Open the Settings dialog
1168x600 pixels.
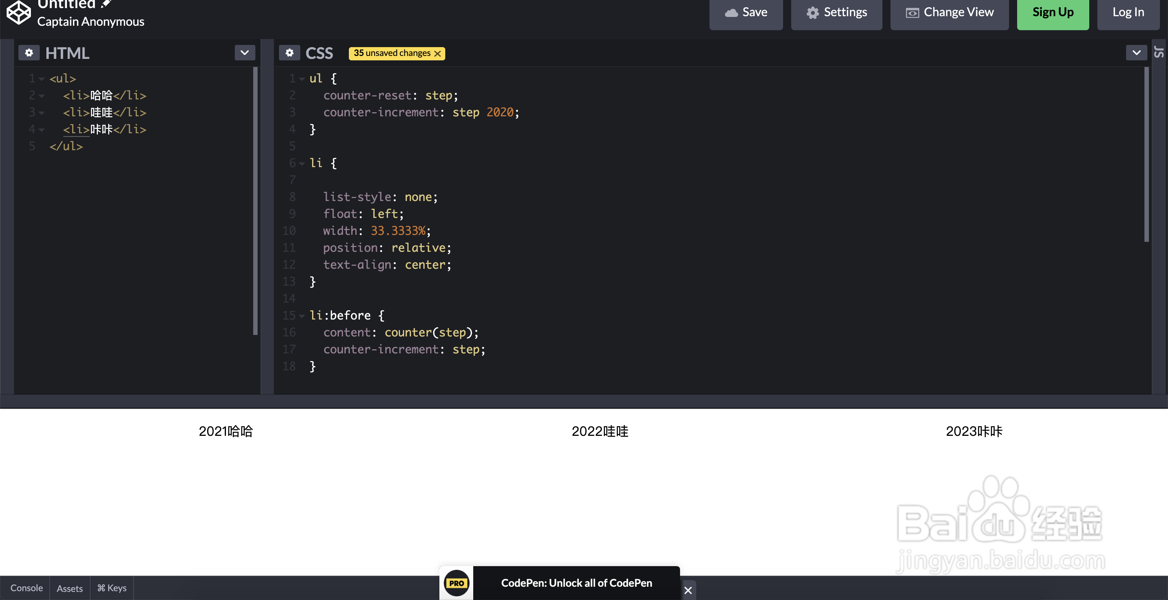(836, 12)
